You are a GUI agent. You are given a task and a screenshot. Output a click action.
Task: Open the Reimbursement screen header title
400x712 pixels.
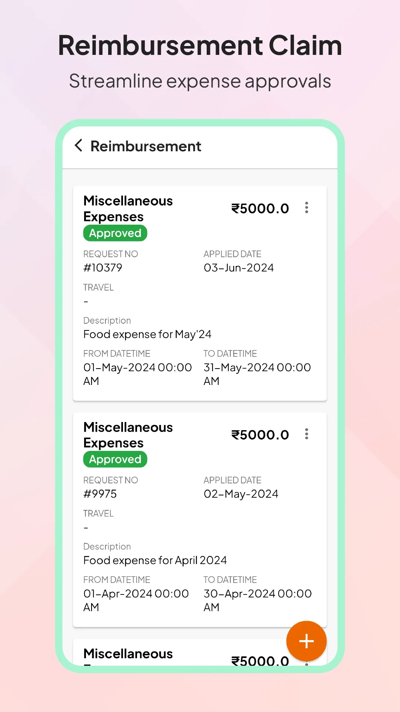pyautogui.click(x=146, y=146)
